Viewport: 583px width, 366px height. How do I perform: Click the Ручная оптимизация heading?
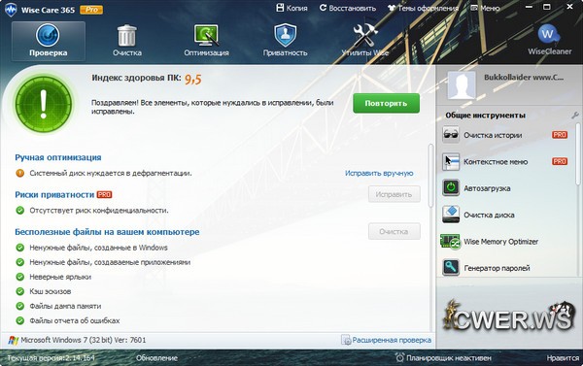(58, 157)
